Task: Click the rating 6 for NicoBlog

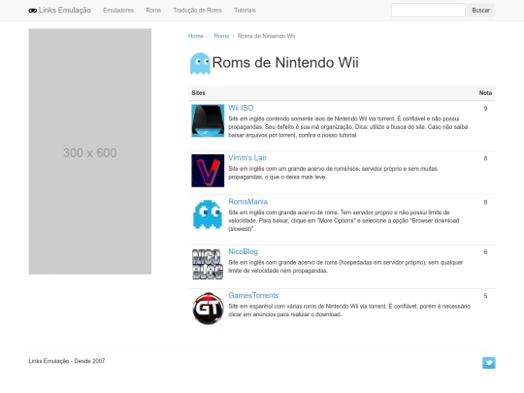Action: pyautogui.click(x=485, y=252)
